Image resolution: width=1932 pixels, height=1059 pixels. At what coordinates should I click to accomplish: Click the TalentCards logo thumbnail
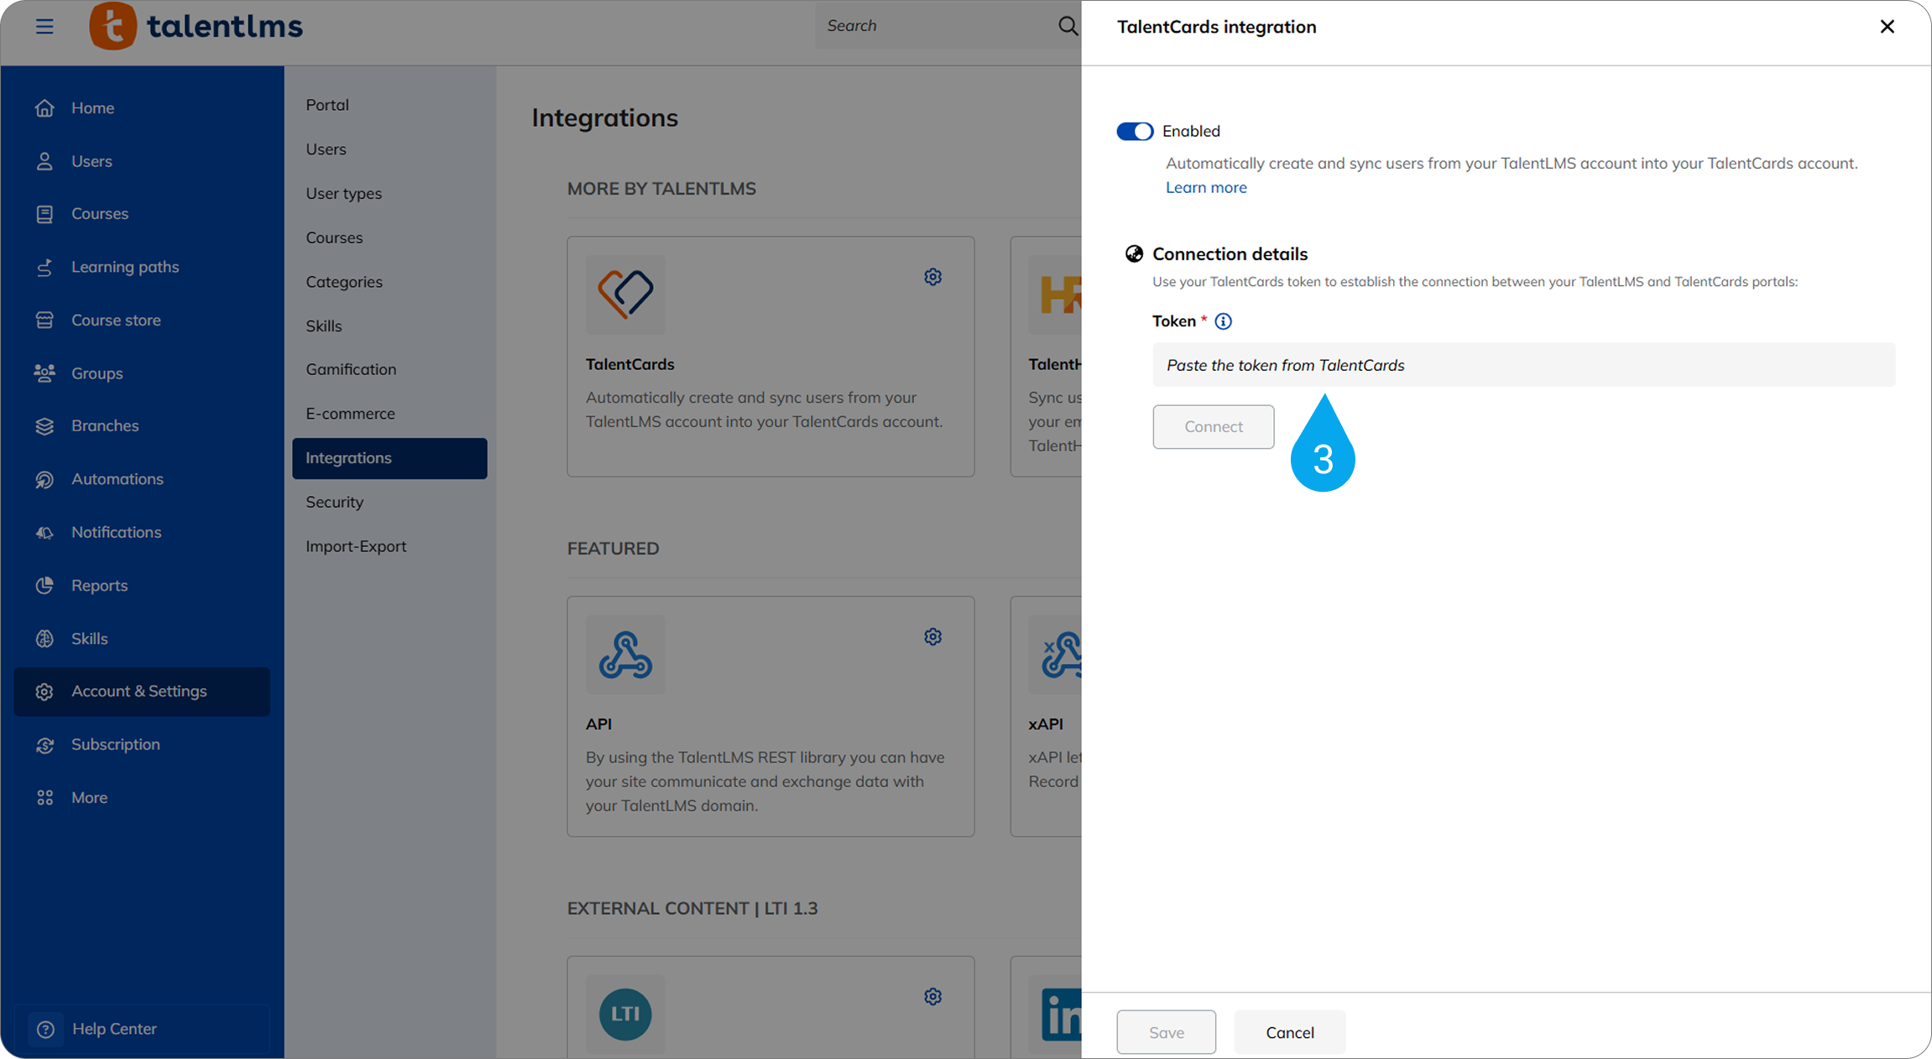point(625,295)
